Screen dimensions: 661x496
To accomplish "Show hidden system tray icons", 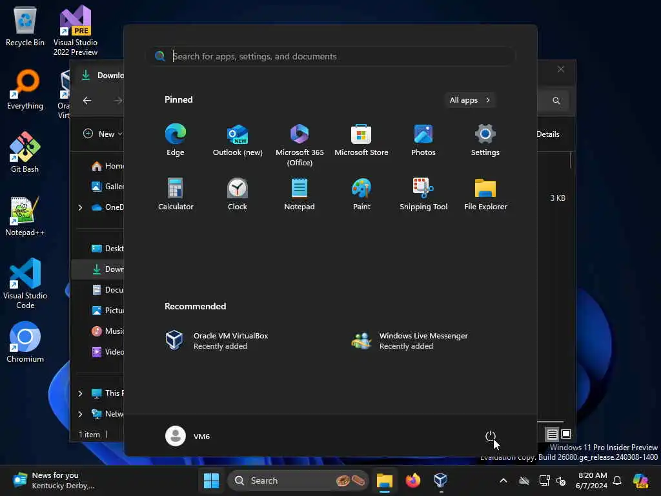I will pos(503,480).
